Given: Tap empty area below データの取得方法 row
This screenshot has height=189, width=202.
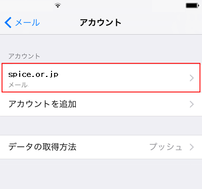Looking at the screenshot, I should [101, 174].
